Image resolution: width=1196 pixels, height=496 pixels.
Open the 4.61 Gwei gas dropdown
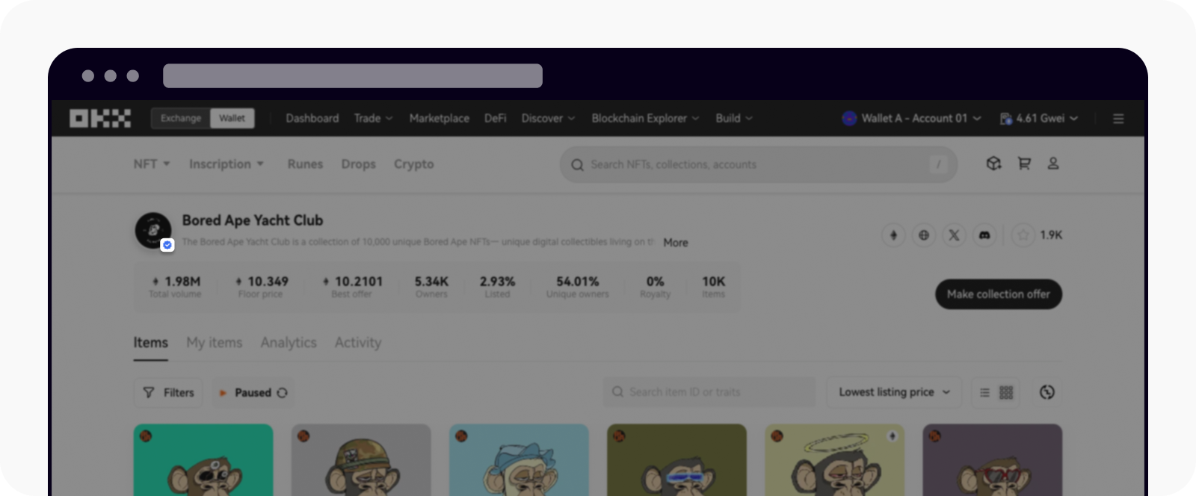click(x=1039, y=118)
